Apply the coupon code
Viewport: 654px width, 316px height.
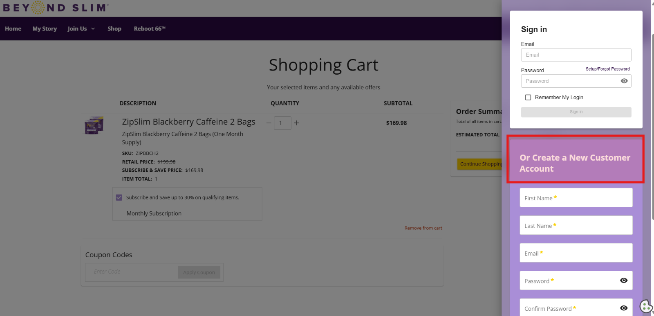199,272
